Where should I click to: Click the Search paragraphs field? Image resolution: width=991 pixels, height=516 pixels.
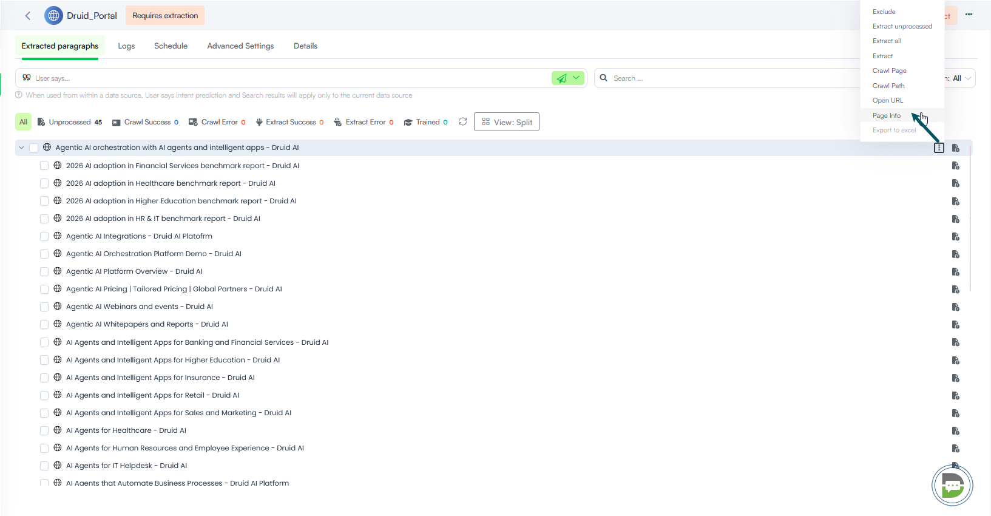tap(734, 78)
